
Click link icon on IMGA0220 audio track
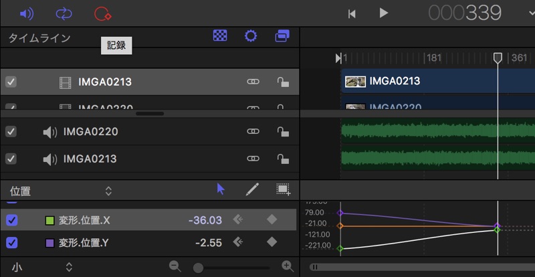(253, 132)
